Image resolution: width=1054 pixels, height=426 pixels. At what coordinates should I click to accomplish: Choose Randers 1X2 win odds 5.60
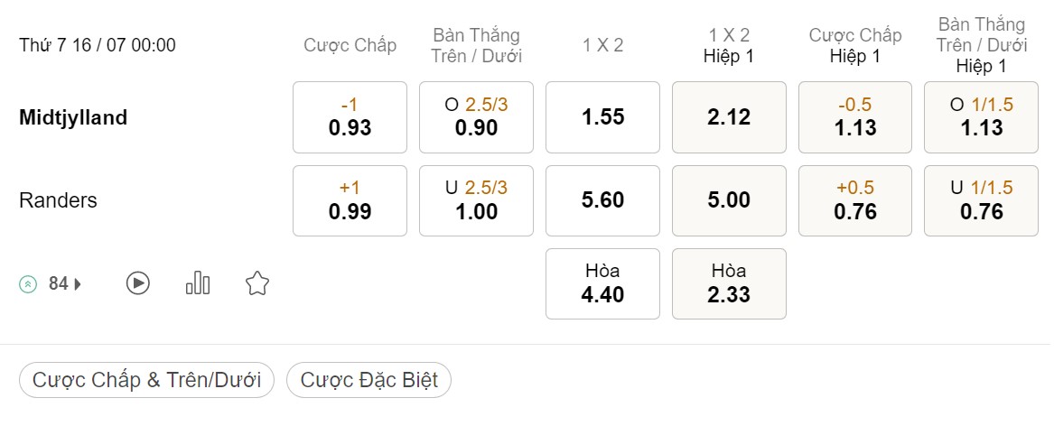pyautogui.click(x=603, y=201)
